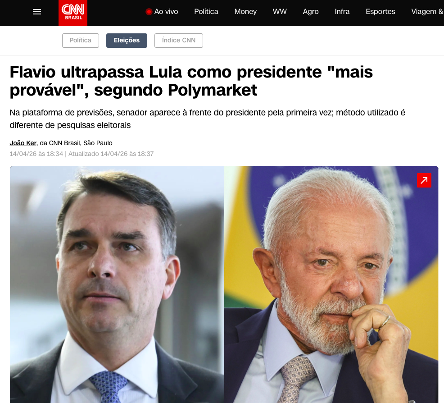The height and width of the screenshot is (403, 444).
Task: Click the article headline about Flavio and Lula
Action: coord(191,81)
